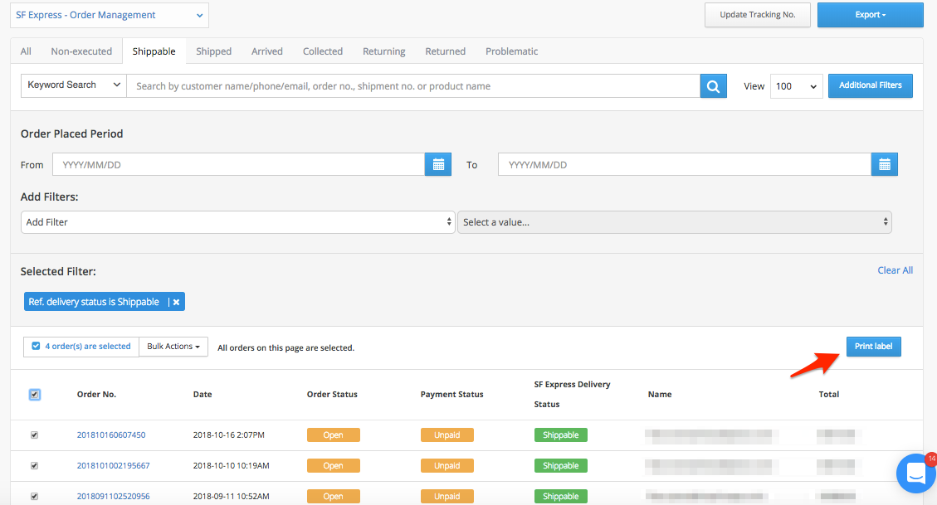
Task: Go to the Returning tab
Action: [383, 51]
